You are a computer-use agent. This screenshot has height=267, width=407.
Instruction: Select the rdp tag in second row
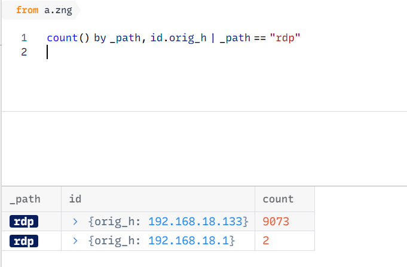tap(24, 241)
